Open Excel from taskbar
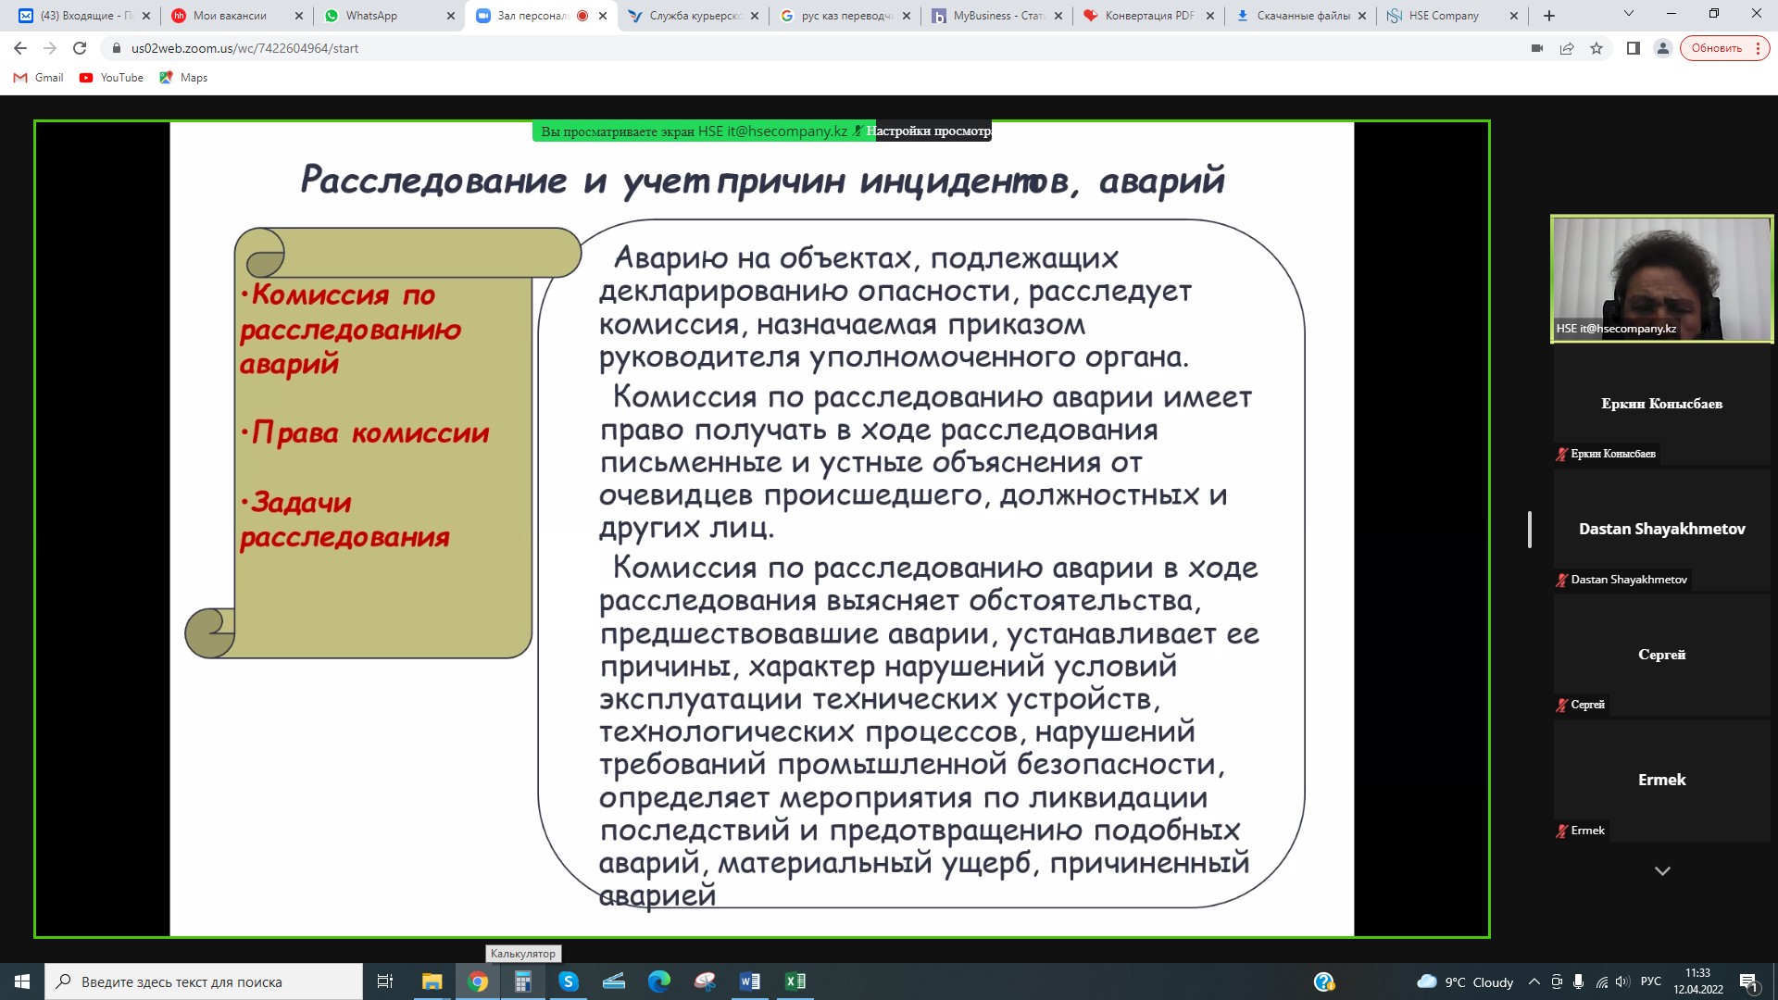 coord(795,981)
